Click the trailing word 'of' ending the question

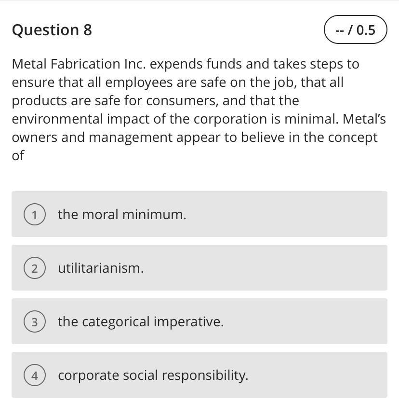(x=18, y=155)
